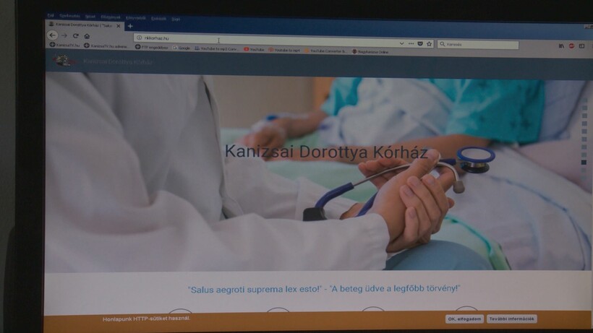
Task: Expand the address bar history dropdown arrow
Action: [x=401, y=43]
